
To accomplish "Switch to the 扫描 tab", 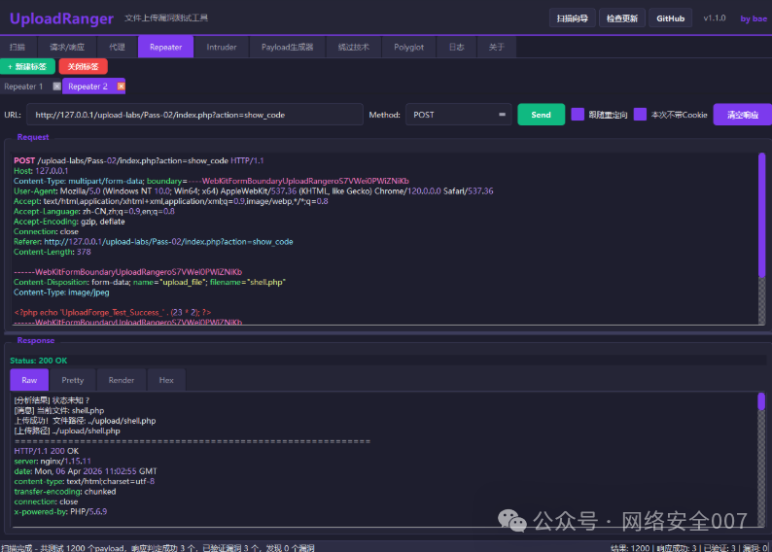I will [x=18, y=47].
